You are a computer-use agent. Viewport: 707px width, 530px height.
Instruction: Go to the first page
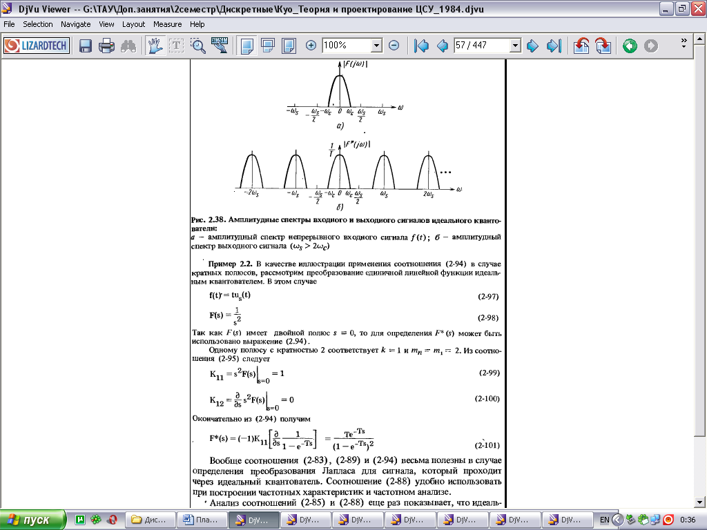[421, 46]
